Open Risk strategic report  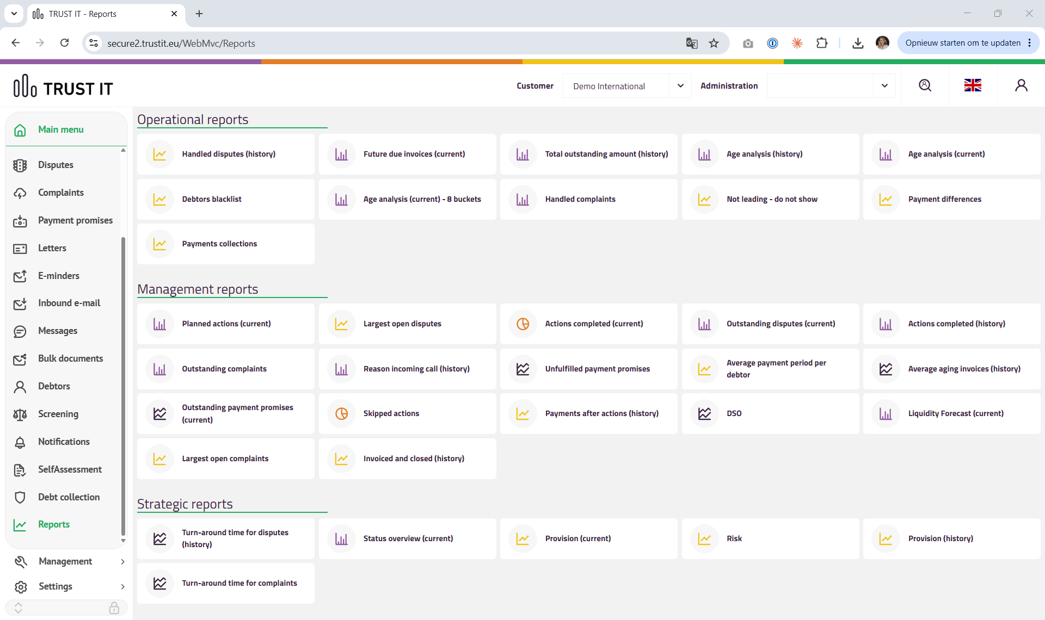(x=771, y=539)
